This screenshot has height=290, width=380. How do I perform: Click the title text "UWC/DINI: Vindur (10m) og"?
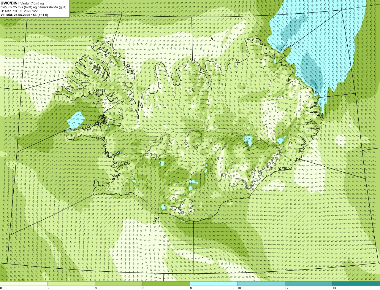point(22,3)
